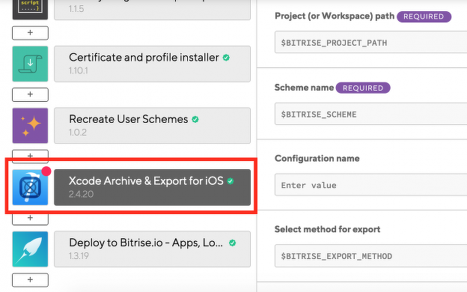The image size is (467, 292).
Task: Click red notification dot on Xcode Archive icon
Action: pos(46,171)
